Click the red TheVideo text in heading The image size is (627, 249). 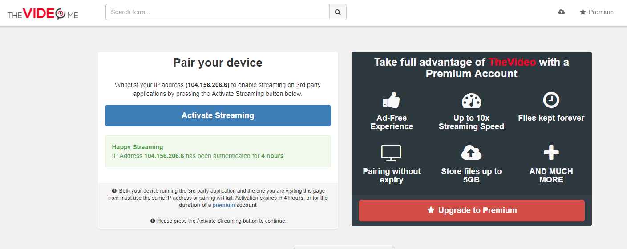[x=512, y=62]
